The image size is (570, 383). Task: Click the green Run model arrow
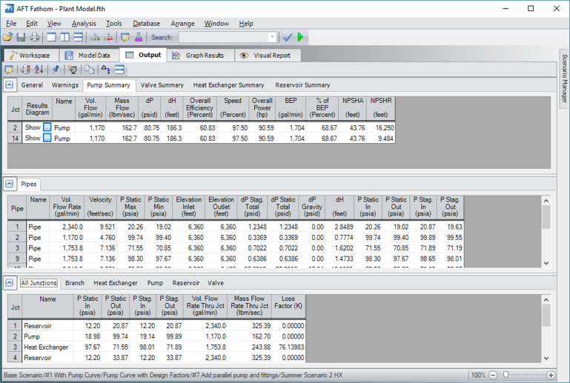(300, 37)
